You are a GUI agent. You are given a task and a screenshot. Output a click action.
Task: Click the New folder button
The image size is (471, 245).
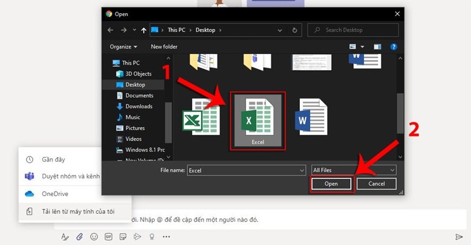coord(164,47)
